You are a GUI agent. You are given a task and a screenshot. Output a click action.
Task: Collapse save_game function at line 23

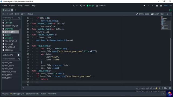[30, 46]
